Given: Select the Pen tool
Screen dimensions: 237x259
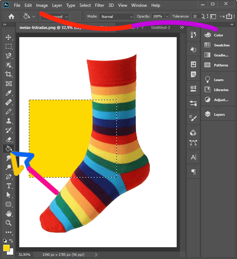Looking at the screenshot, I should click(9, 176).
